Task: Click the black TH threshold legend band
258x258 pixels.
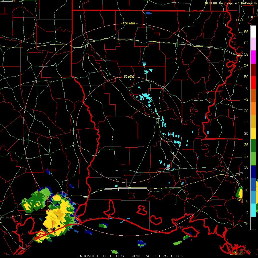Action: click(253, 223)
